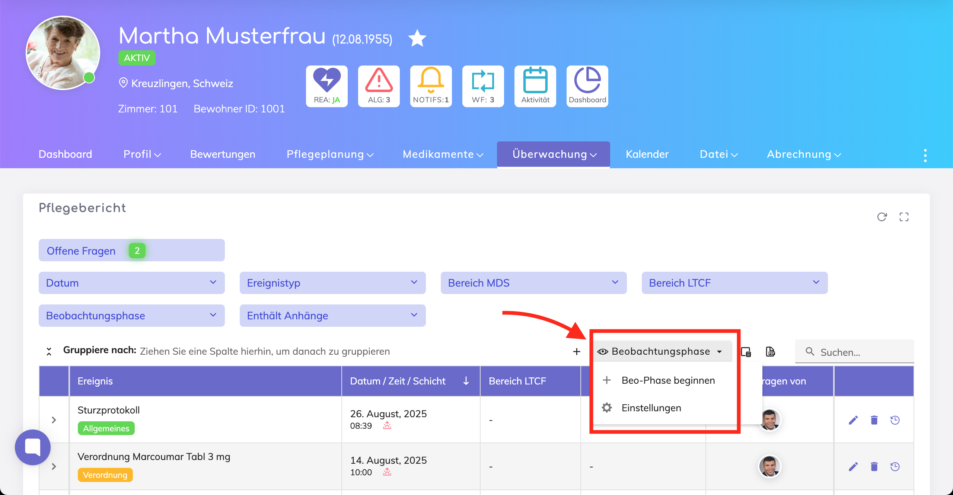This screenshot has height=495, width=953.
Task: Toggle fullscreen for Pflegebericht panel
Action: [x=904, y=217]
